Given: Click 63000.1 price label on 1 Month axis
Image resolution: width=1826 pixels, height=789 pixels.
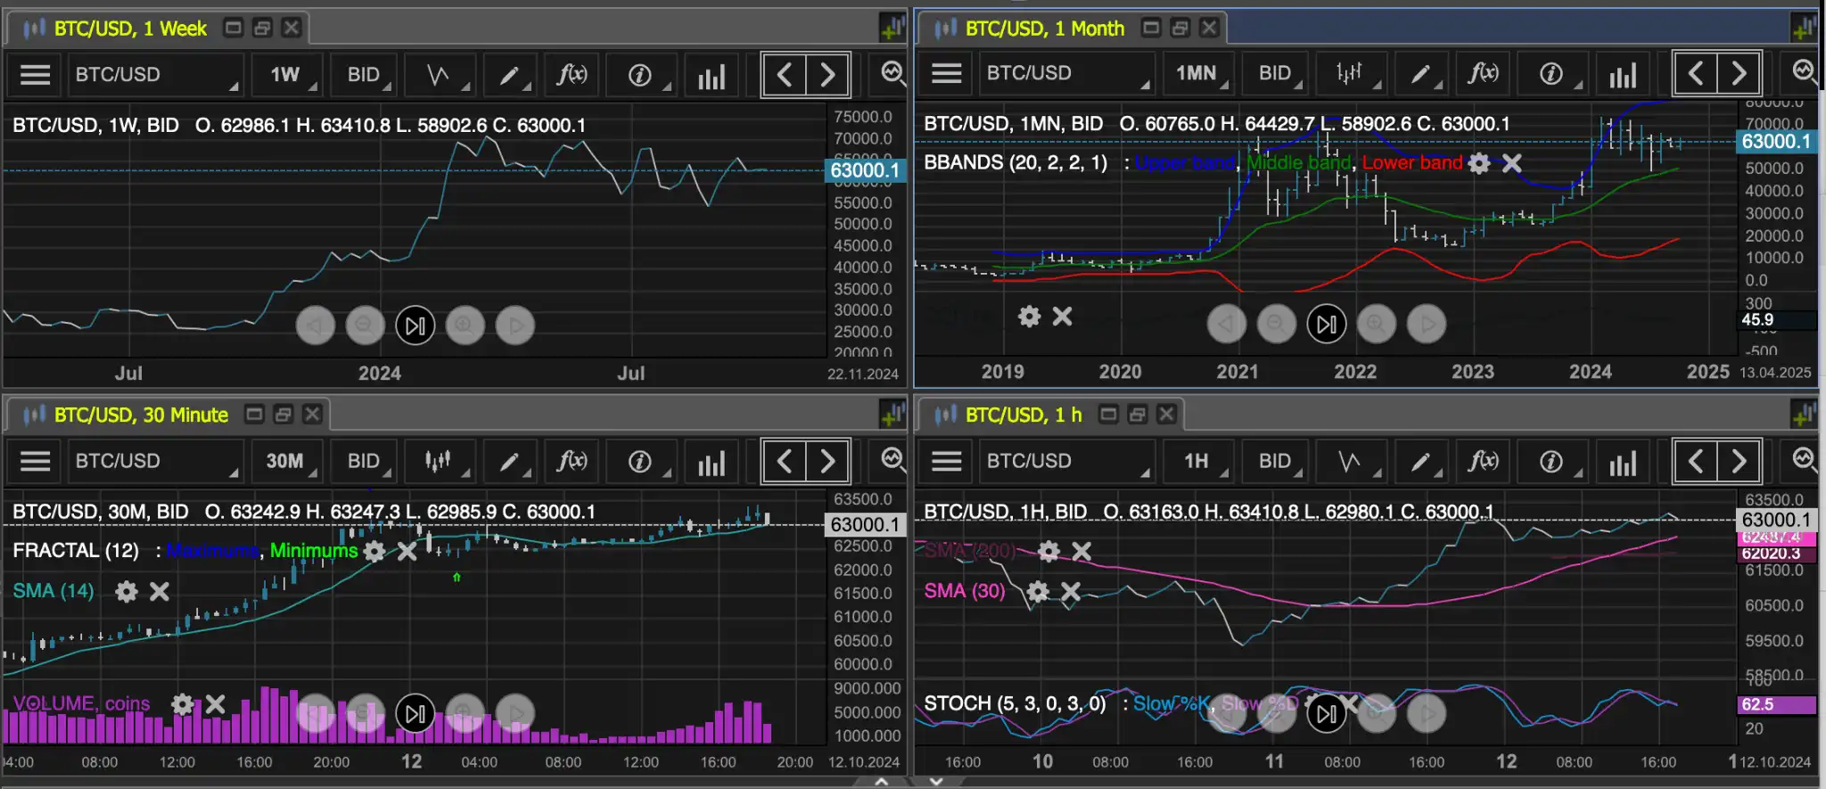Looking at the screenshot, I should click(x=1775, y=142).
